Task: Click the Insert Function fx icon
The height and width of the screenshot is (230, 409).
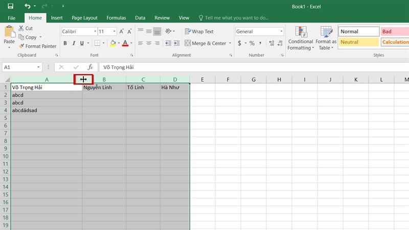Action: (90, 67)
